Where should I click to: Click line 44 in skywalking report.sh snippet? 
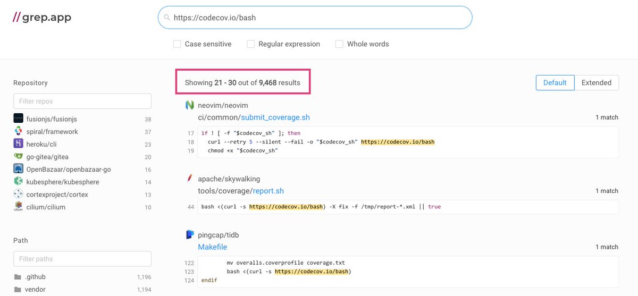coord(321,207)
